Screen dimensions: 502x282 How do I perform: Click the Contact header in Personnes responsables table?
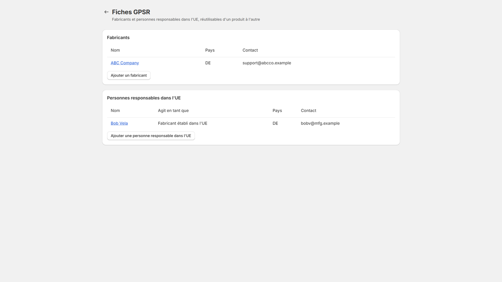308,110
